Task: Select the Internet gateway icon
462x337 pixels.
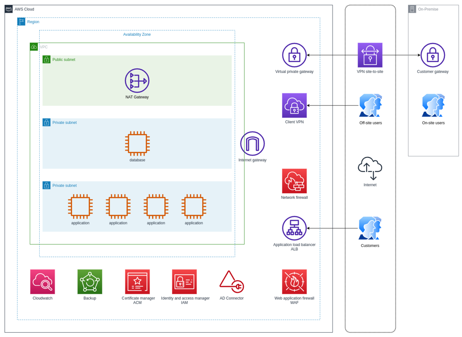Action: [253, 143]
